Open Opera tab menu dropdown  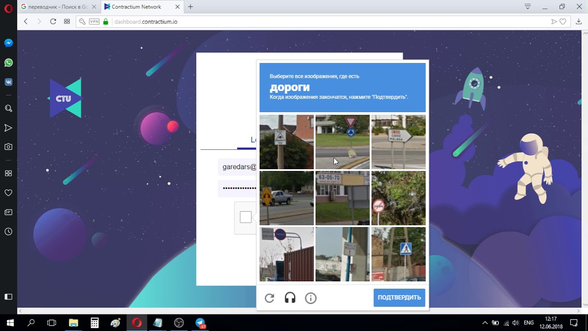[528, 6]
